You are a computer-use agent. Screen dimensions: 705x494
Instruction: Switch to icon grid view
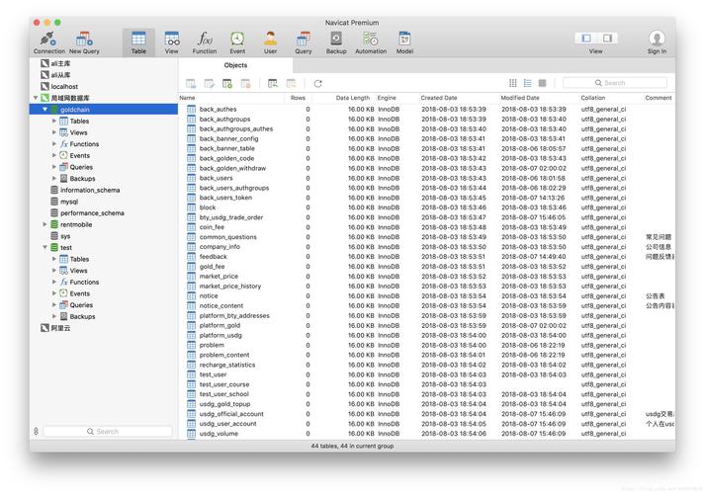tap(512, 83)
